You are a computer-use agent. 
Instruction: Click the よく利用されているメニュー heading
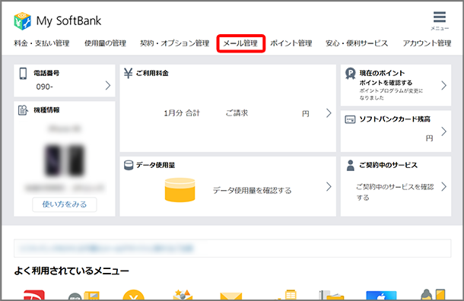[72, 271]
